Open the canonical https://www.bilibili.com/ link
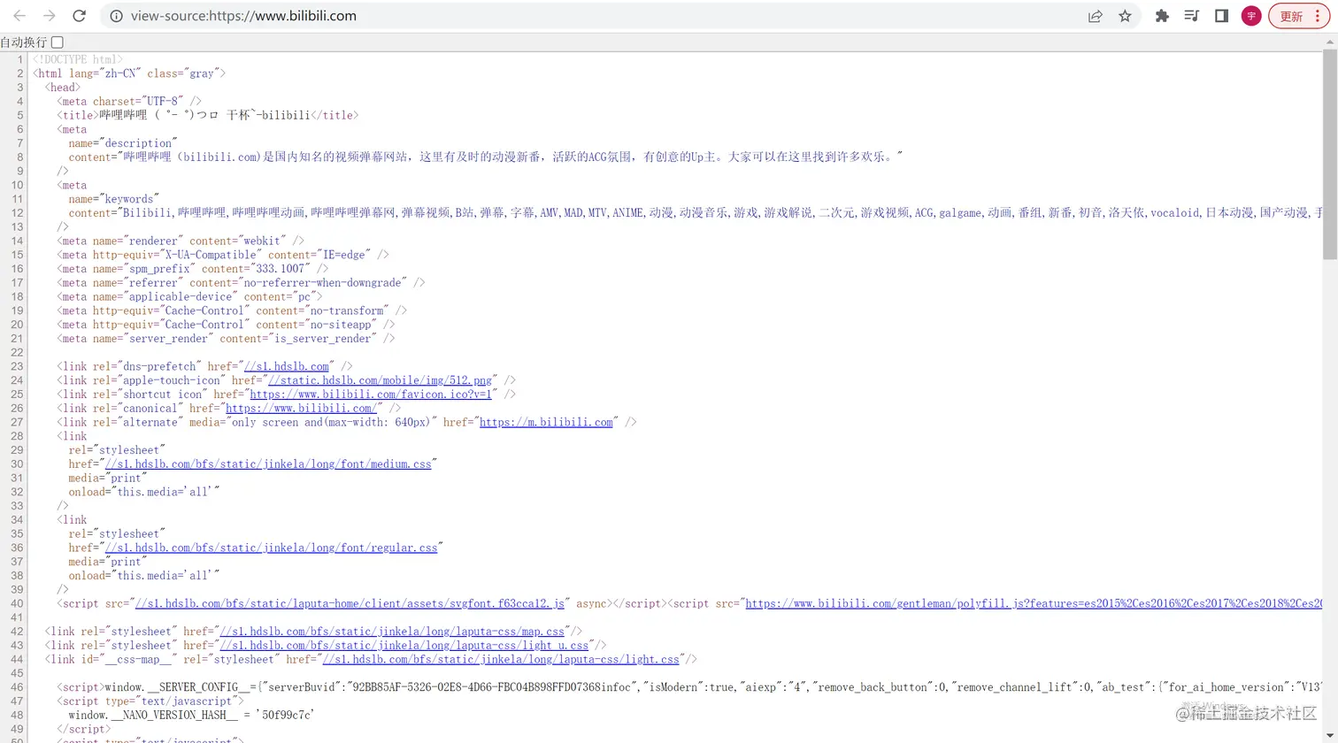 click(302, 409)
